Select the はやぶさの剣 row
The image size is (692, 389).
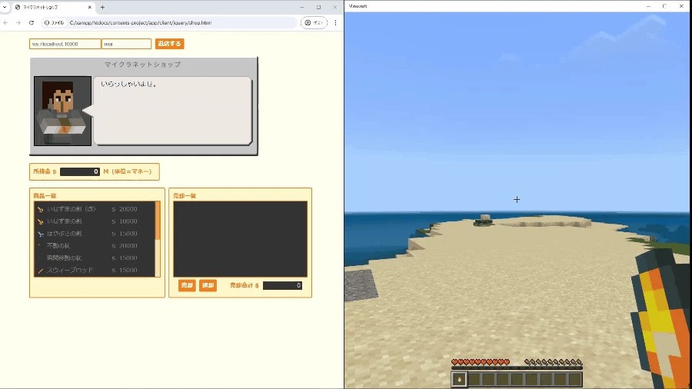click(95, 234)
